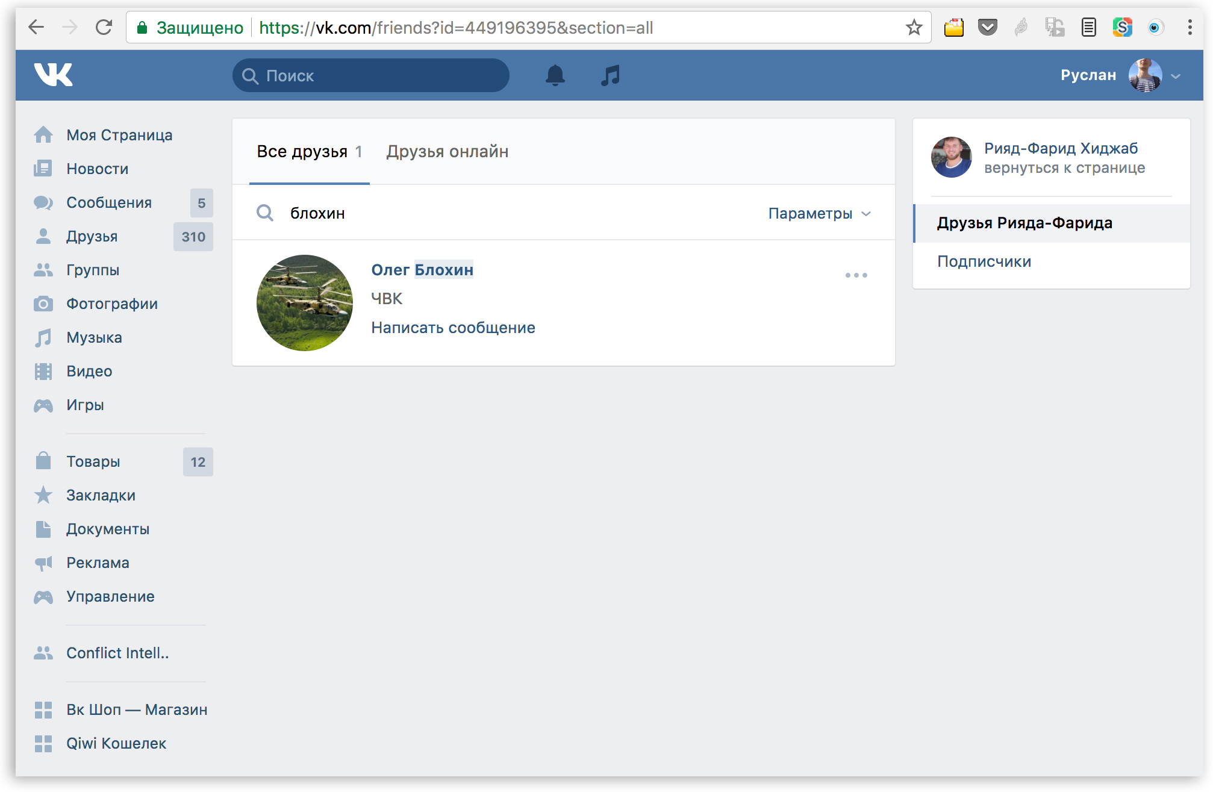The image size is (1213, 792).
Task: Click the document reader extension icon
Action: coord(1088,27)
